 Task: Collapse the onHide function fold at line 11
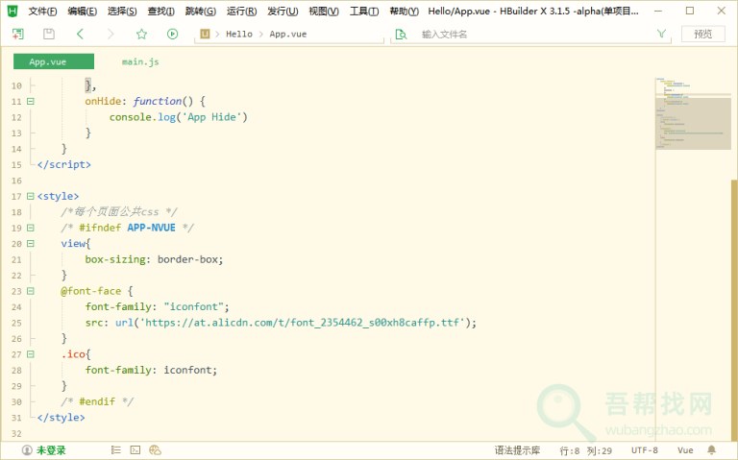[x=31, y=102]
